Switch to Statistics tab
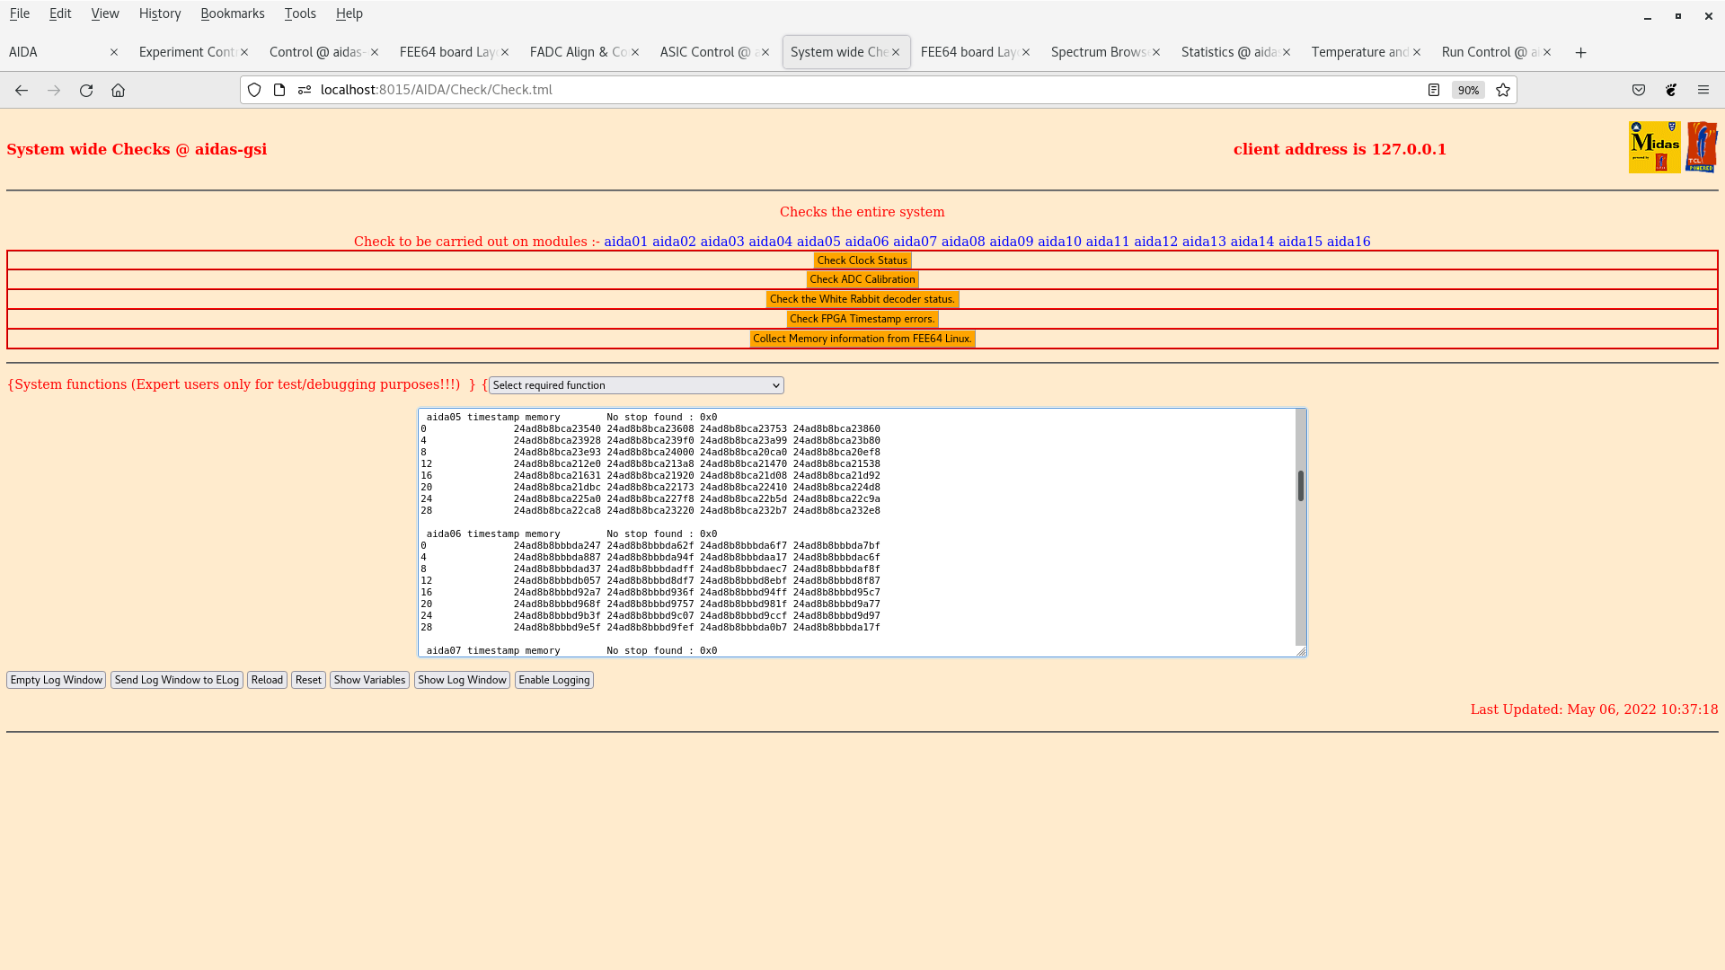Image resolution: width=1725 pixels, height=970 pixels. tap(1229, 52)
